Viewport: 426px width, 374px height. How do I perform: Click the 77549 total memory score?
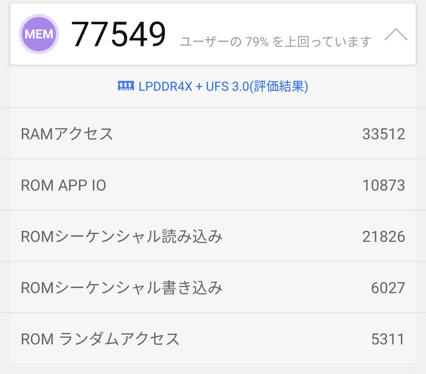point(118,34)
